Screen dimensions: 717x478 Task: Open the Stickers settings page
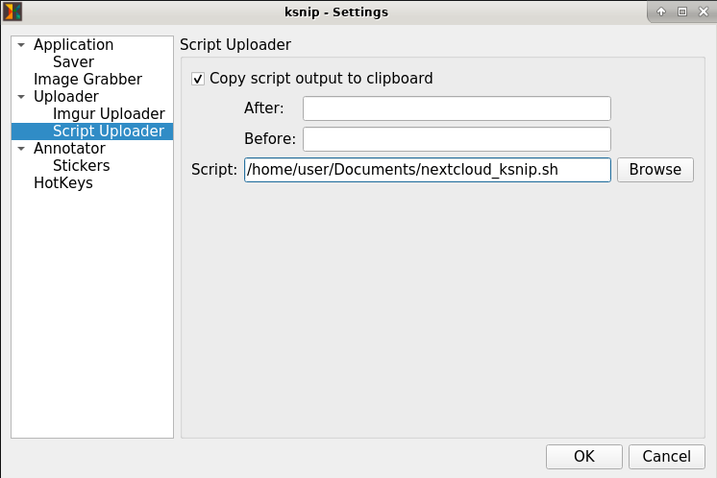coord(82,165)
